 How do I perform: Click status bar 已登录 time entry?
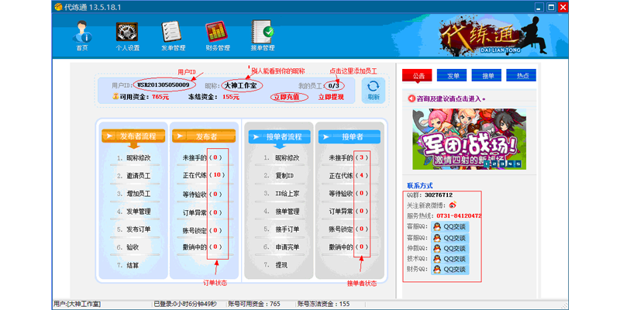click(185, 304)
